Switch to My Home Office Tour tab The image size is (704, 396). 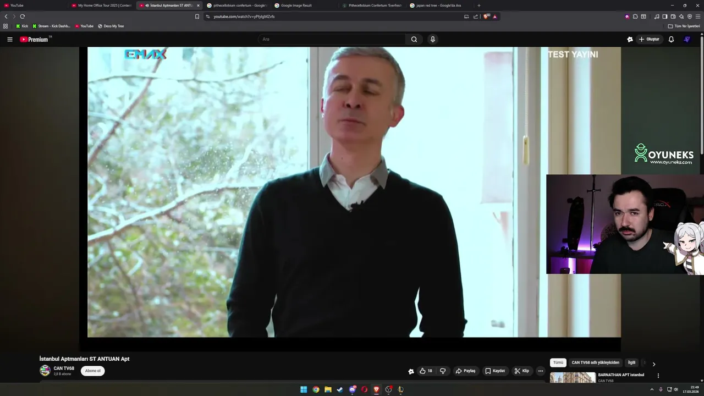pos(102,5)
